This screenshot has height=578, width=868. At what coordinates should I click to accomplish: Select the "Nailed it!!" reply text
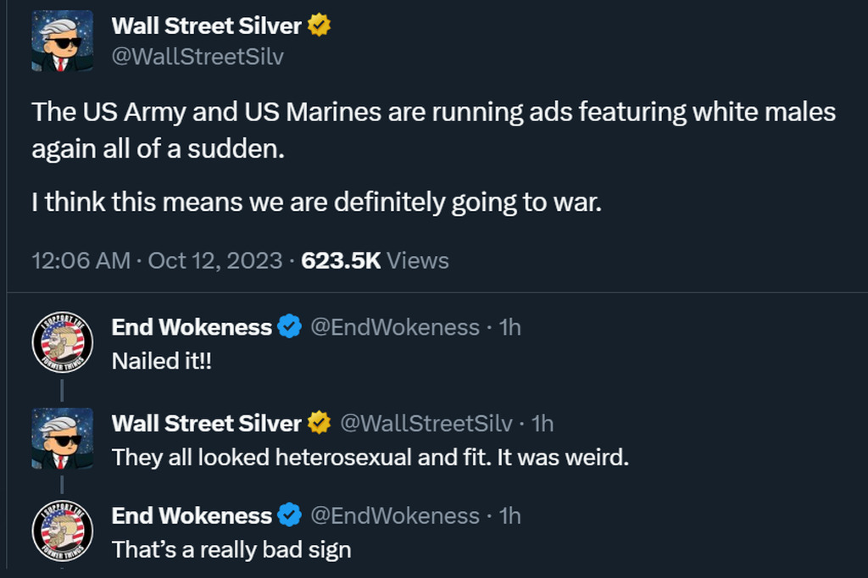[162, 360]
